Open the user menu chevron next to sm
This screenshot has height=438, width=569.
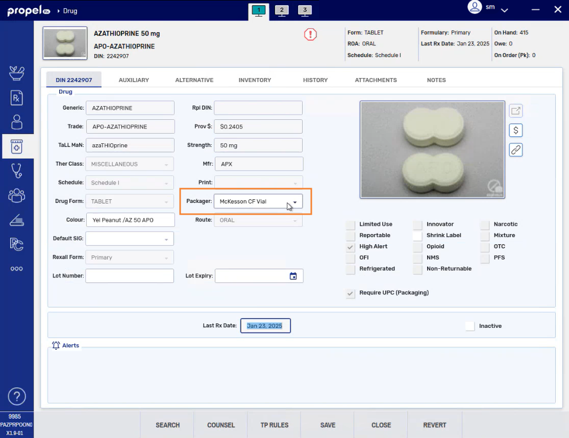(x=505, y=10)
